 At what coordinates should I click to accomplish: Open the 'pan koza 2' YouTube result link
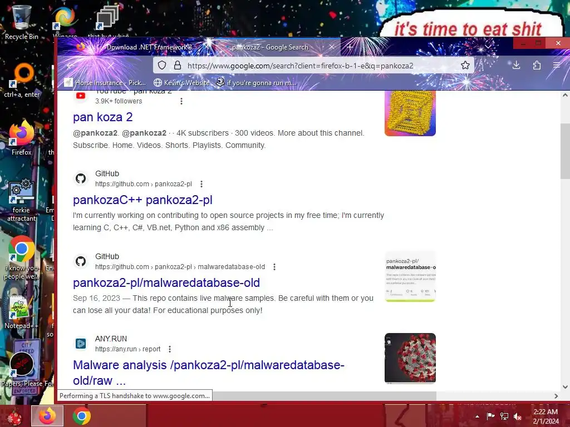tap(103, 117)
